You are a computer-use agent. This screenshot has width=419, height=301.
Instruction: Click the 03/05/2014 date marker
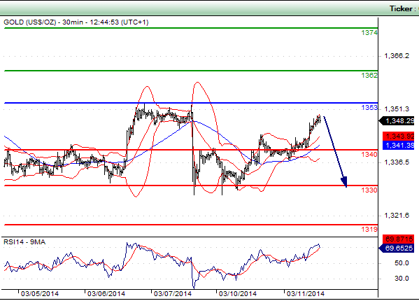point(40,294)
